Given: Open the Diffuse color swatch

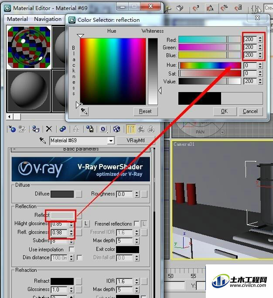Looking at the screenshot, I should tap(62, 194).
